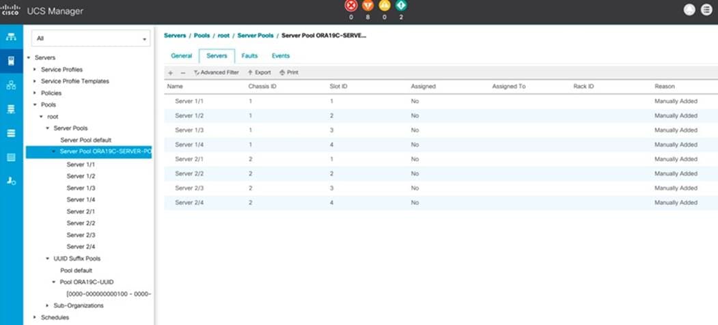Sort by the Chassis ID column header

point(262,86)
